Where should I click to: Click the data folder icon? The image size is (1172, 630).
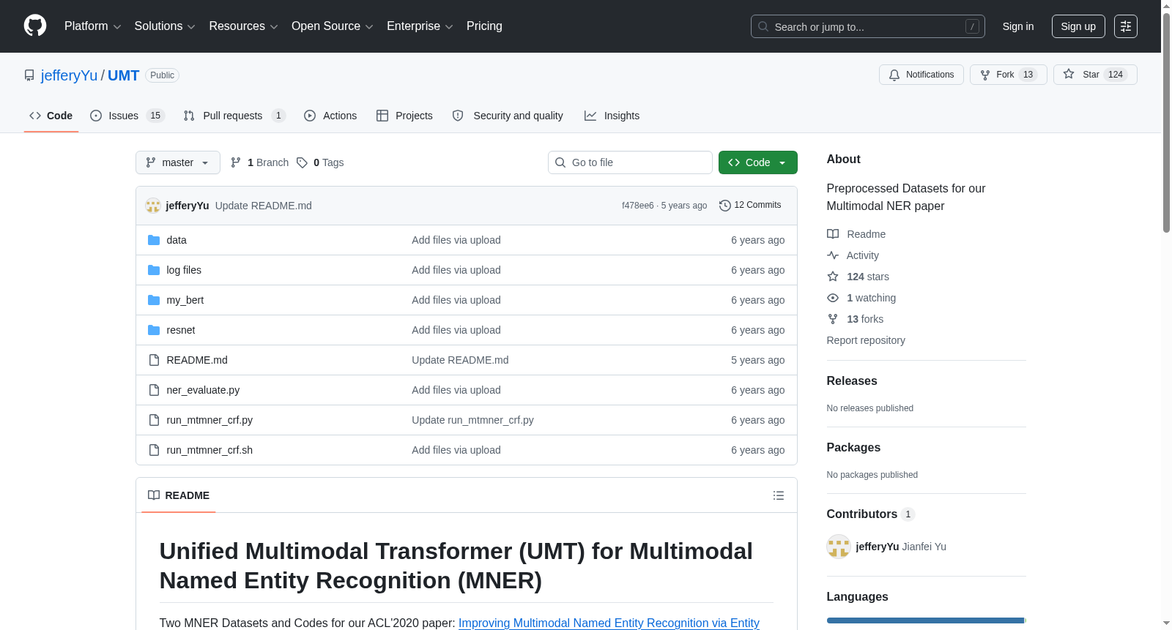[x=154, y=240]
